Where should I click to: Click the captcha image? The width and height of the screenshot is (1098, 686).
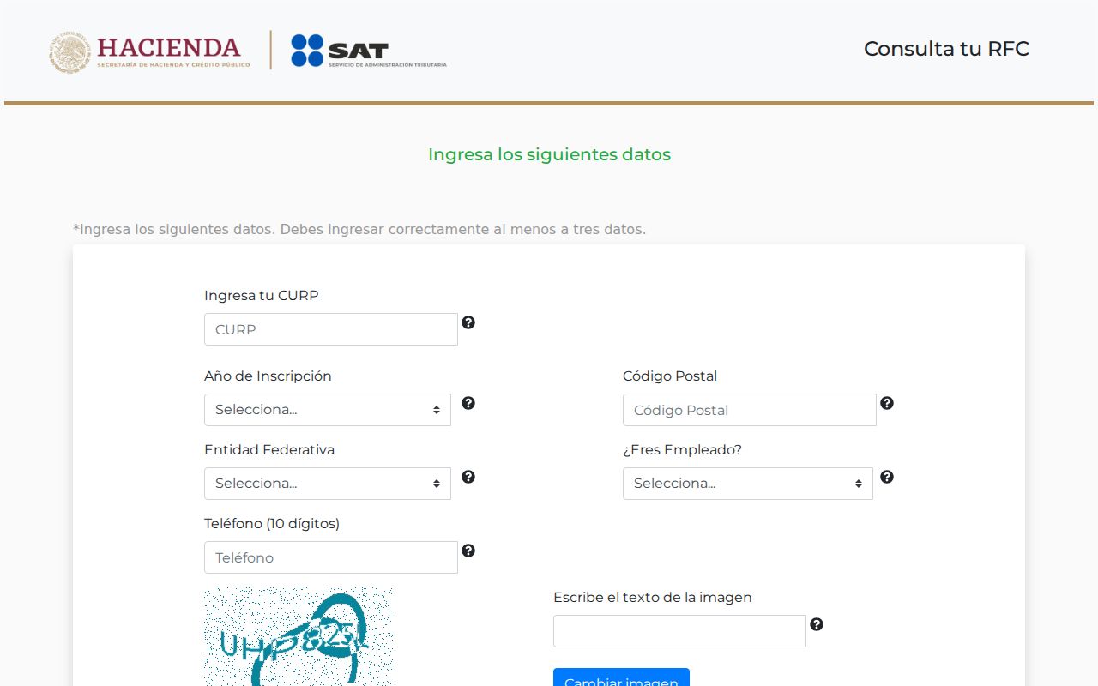click(299, 636)
